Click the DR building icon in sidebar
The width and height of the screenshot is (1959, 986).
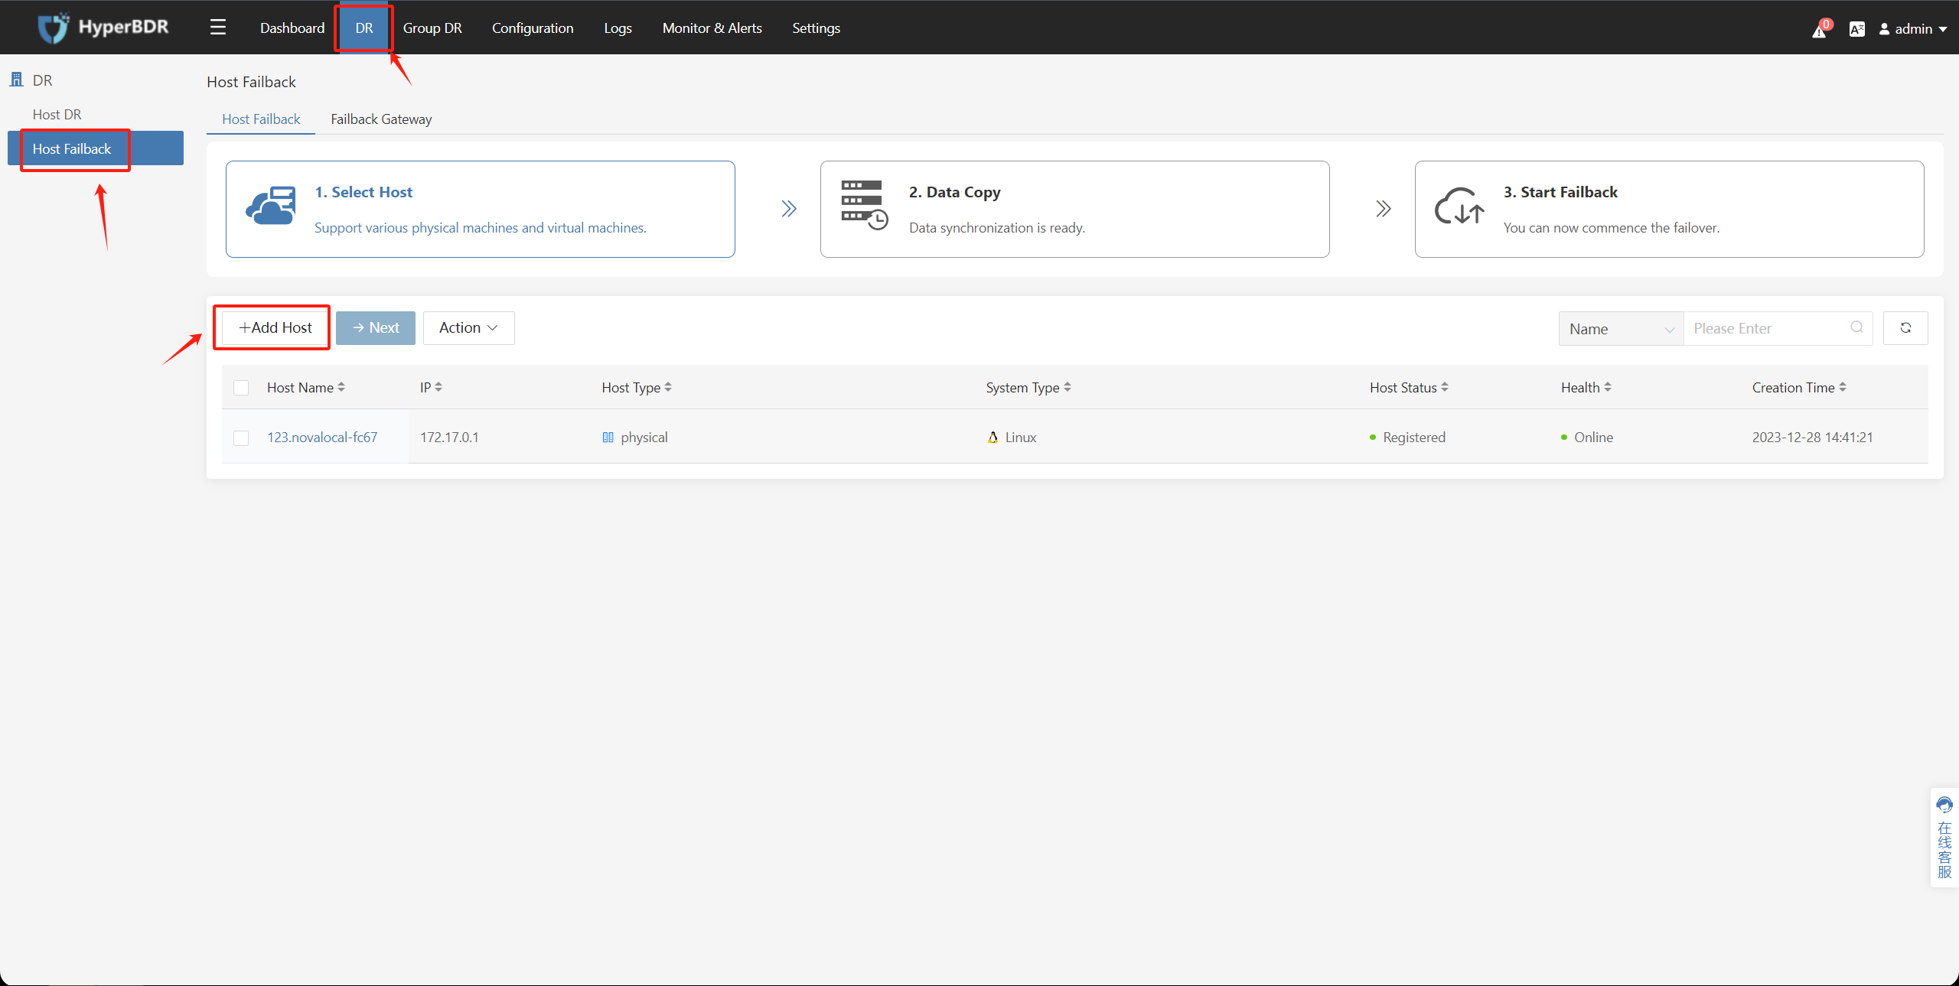tap(17, 79)
